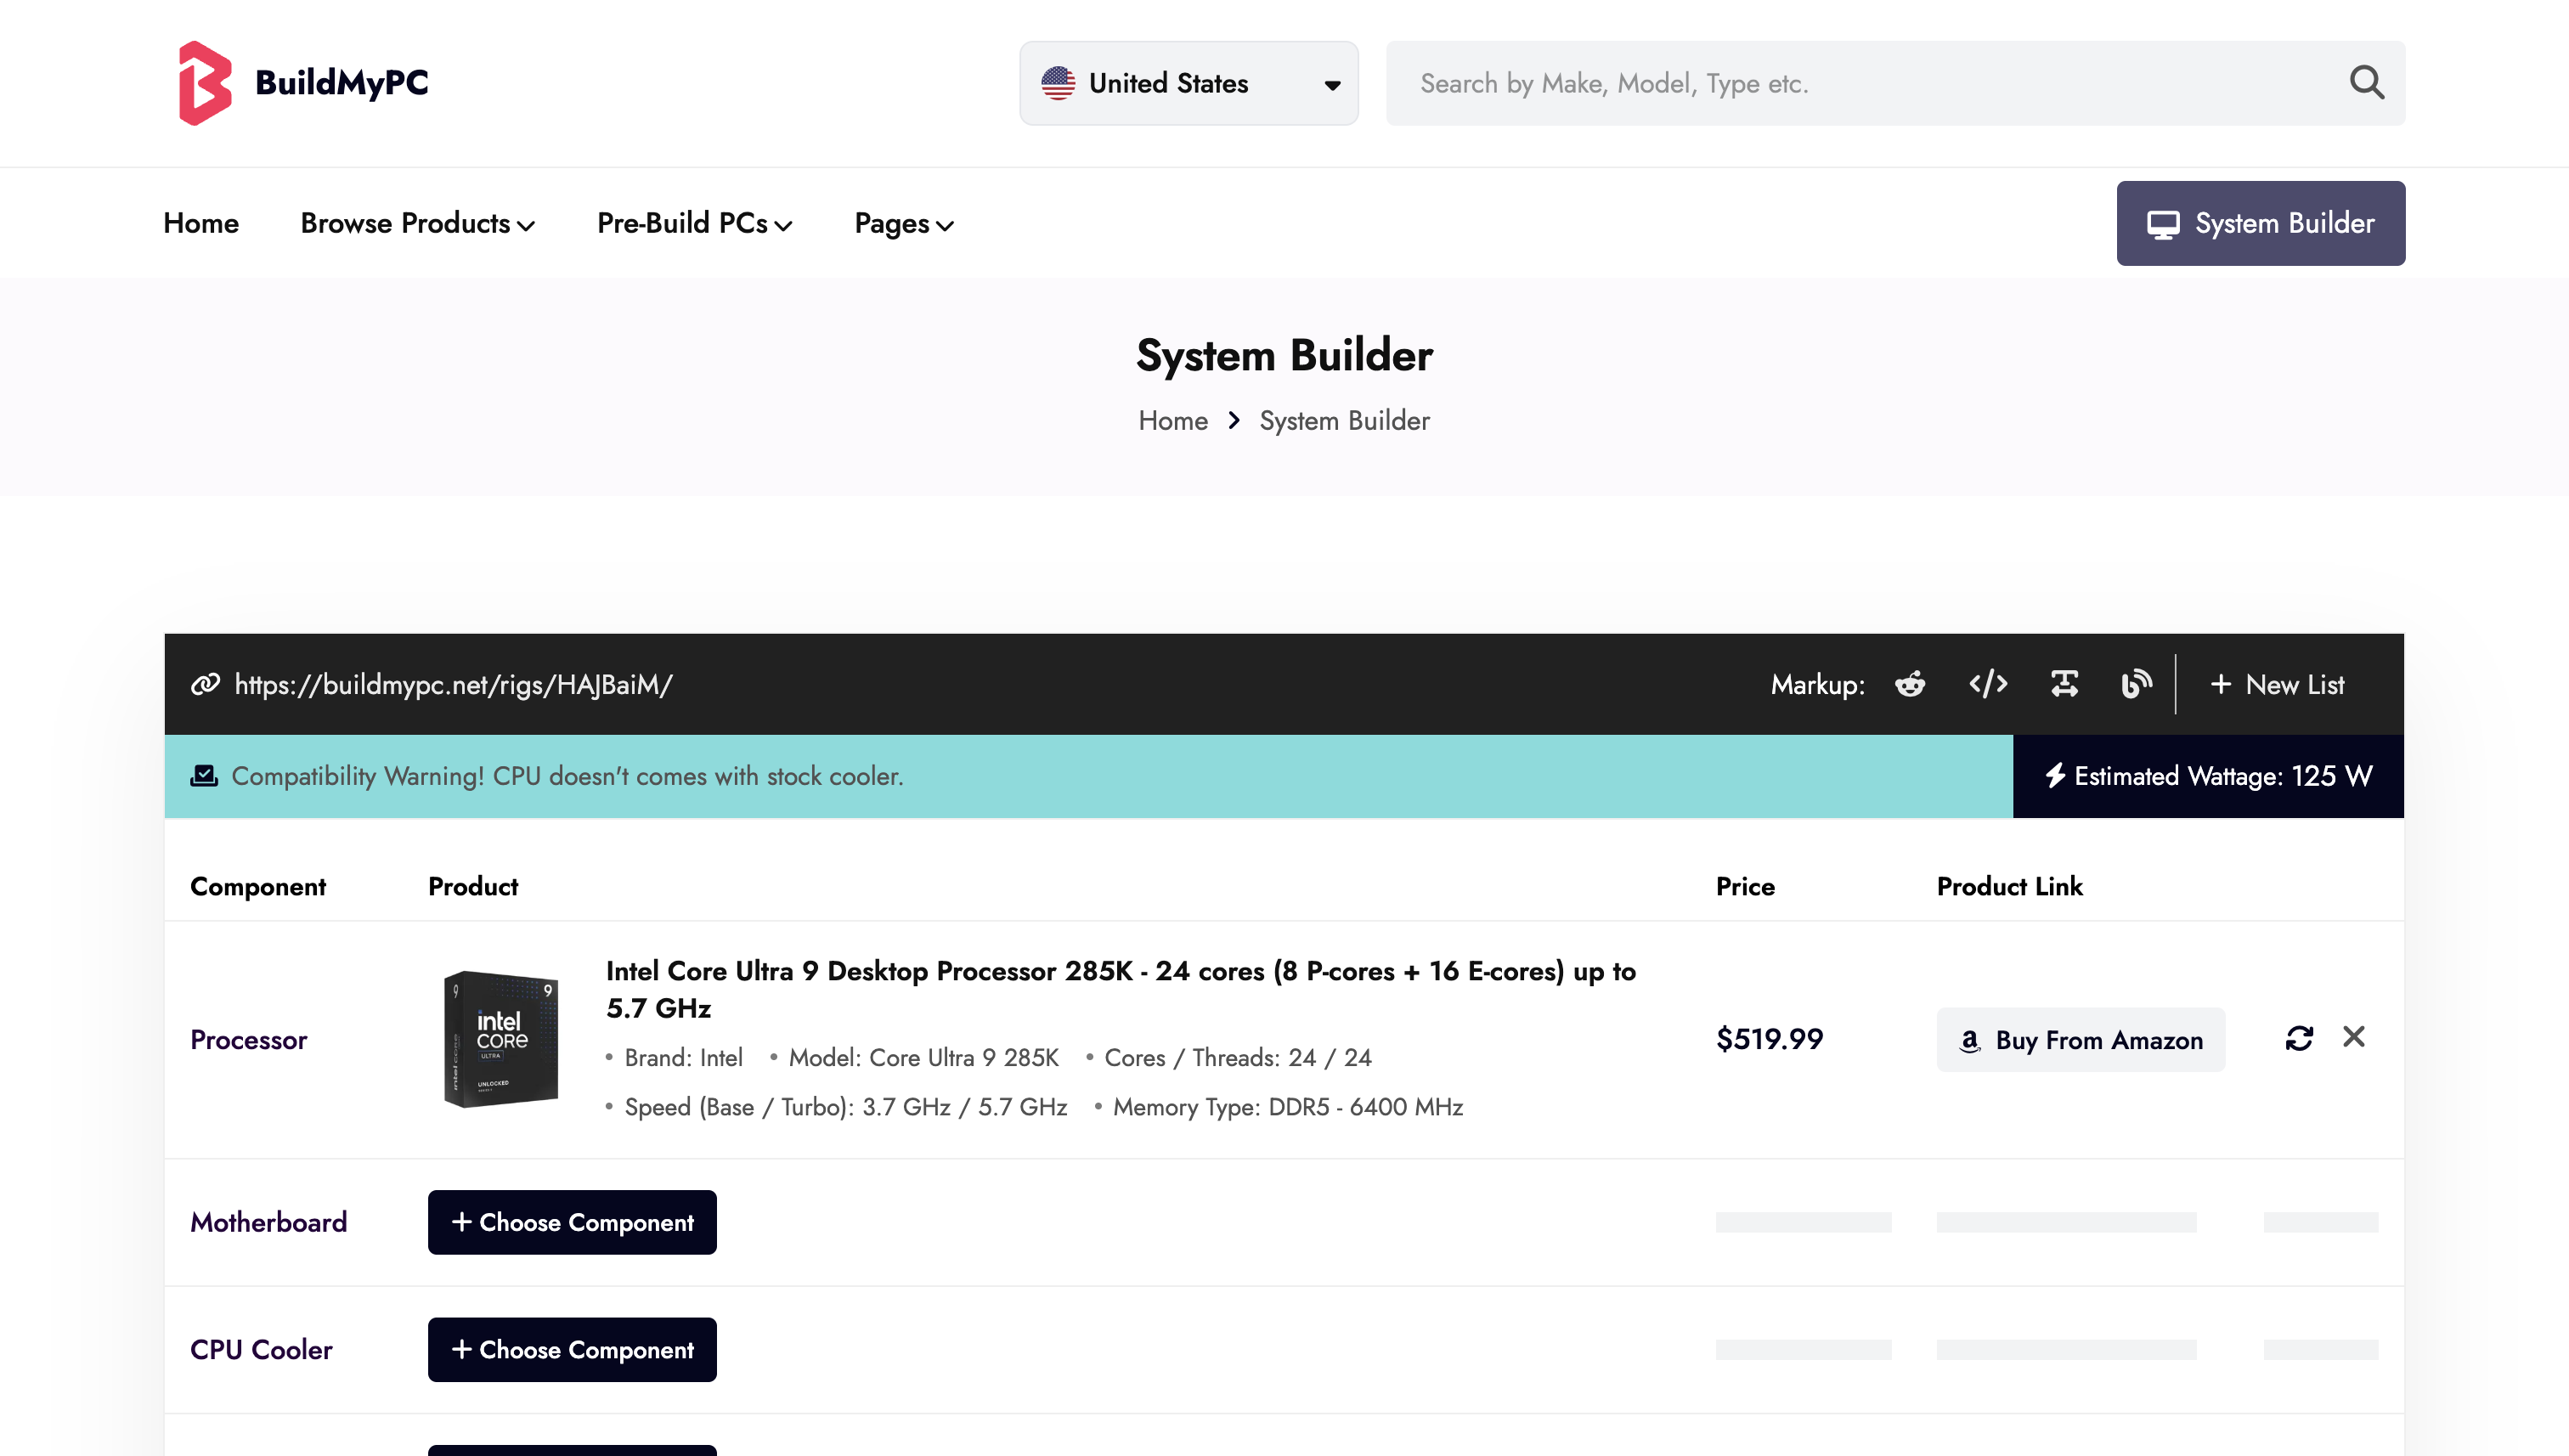Click the HTML code markup icon

pos(1987,684)
